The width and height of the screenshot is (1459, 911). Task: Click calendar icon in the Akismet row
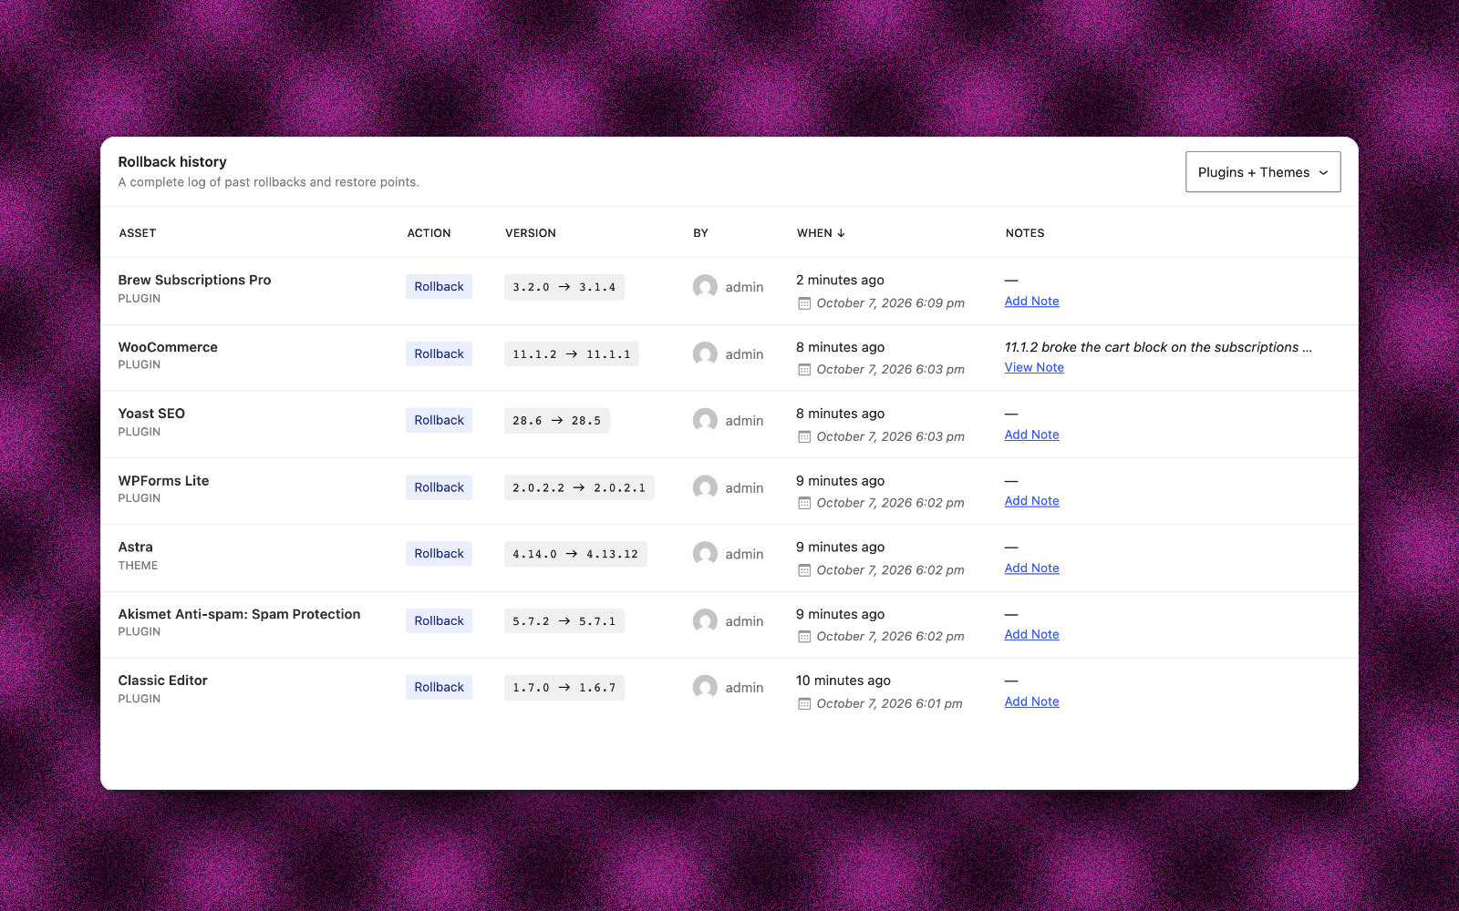pyautogui.click(x=804, y=637)
